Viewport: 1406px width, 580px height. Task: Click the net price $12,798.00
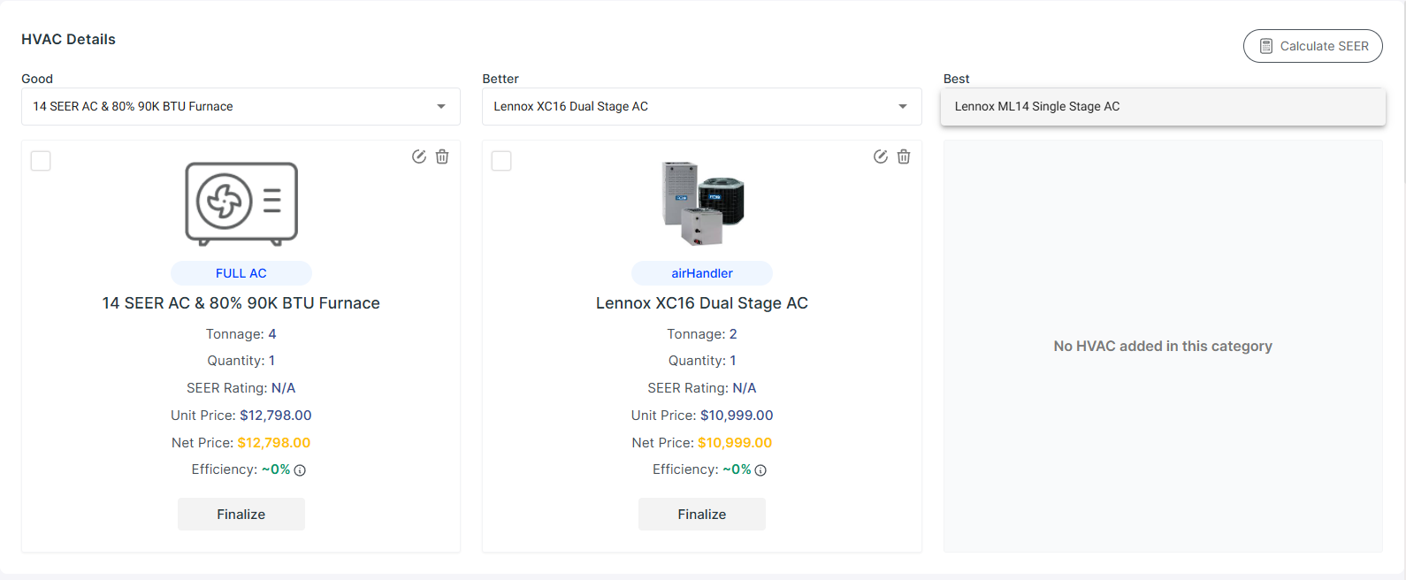(x=274, y=443)
